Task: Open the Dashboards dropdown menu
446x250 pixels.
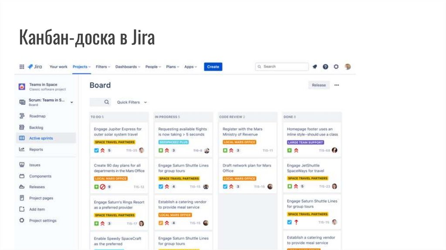Action: pos(128,67)
